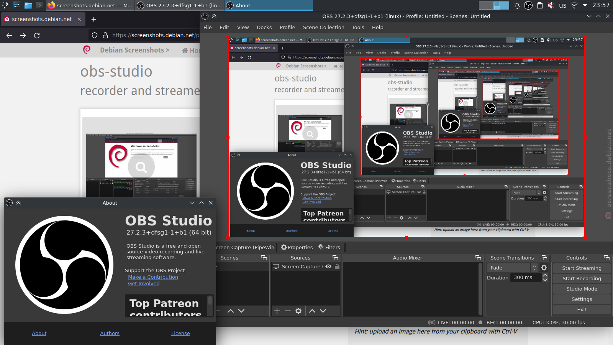Screen dimensions: 613x345
Task: Open source Filters
Action: pyautogui.click(x=329, y=248)
